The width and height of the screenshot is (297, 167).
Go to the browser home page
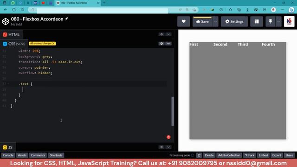click(x=22, y=9)
